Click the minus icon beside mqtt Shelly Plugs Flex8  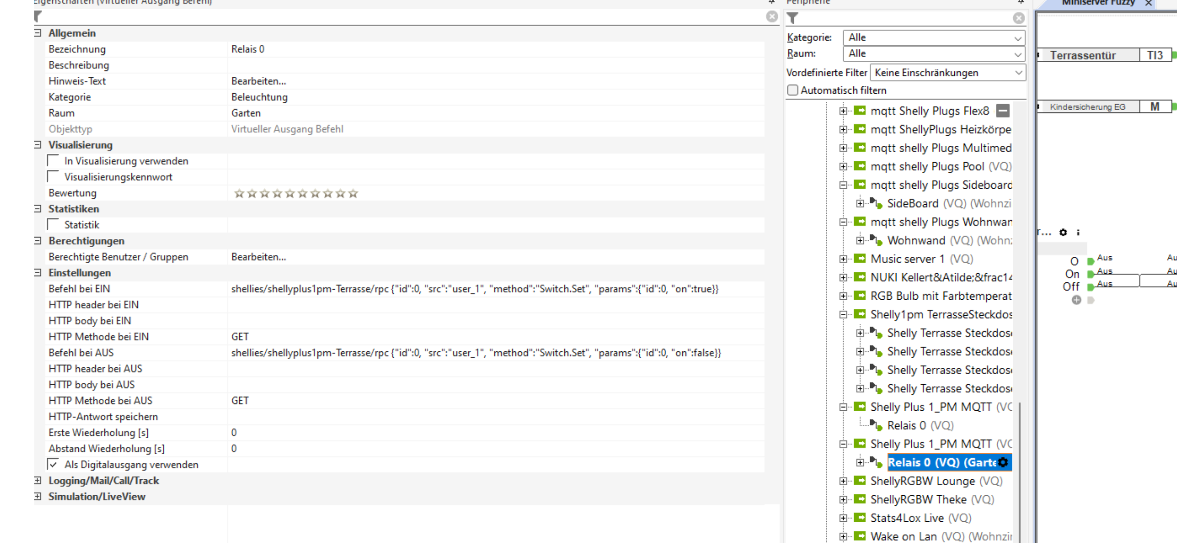coord(1003,111)
